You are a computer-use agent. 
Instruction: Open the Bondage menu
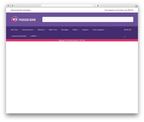pyautogui.click(x=65, y=30)
